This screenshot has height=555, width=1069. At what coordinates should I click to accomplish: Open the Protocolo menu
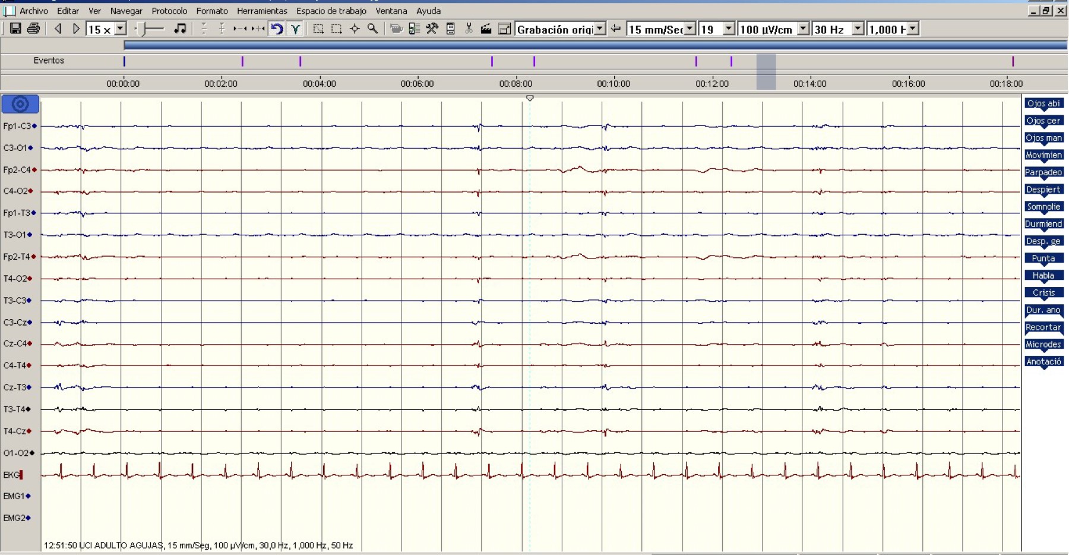(x=169, y=11)
